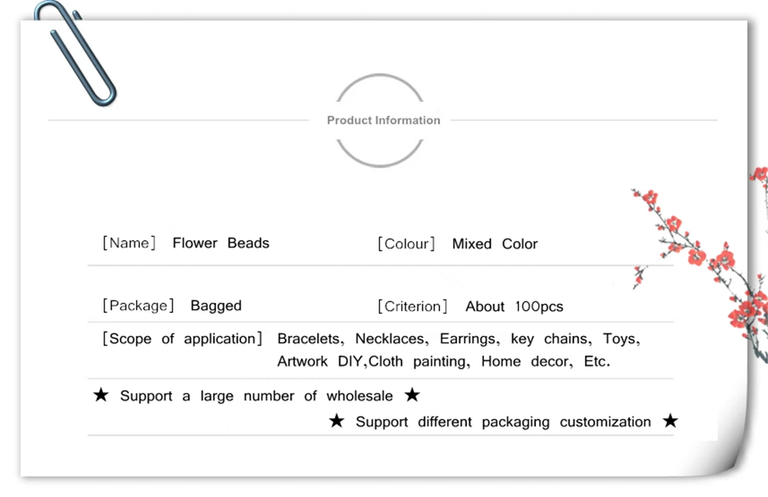Click the star before 'Support a large number'
Screen dimensions: 768x497
click(x=101, y=395)
